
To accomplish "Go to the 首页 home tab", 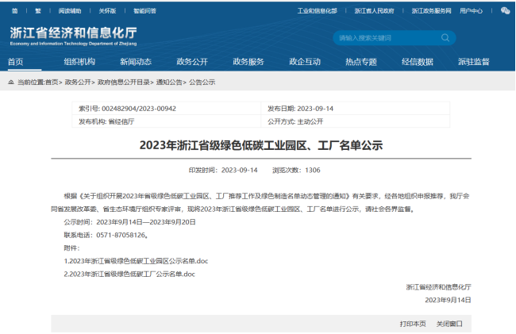I will (x=16, y=62).
